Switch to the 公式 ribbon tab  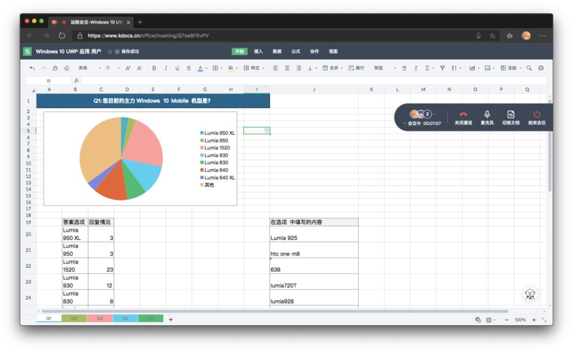[296, 51]
